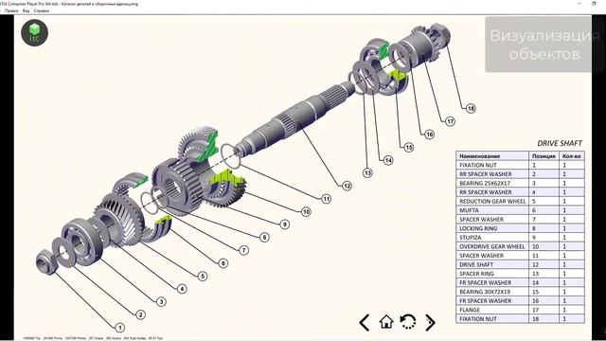Viewport: 606px width, 341px height.
Task: Click the hex fixation nut at assembly's lower-left end
Action: [46, 261]
